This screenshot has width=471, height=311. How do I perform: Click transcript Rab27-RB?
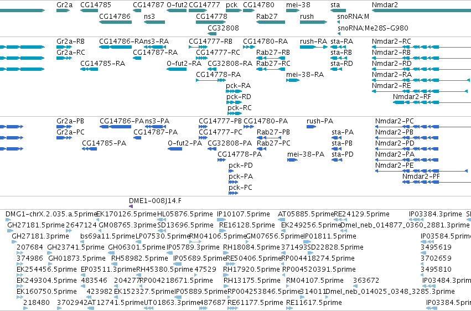[x=271, y=58]
